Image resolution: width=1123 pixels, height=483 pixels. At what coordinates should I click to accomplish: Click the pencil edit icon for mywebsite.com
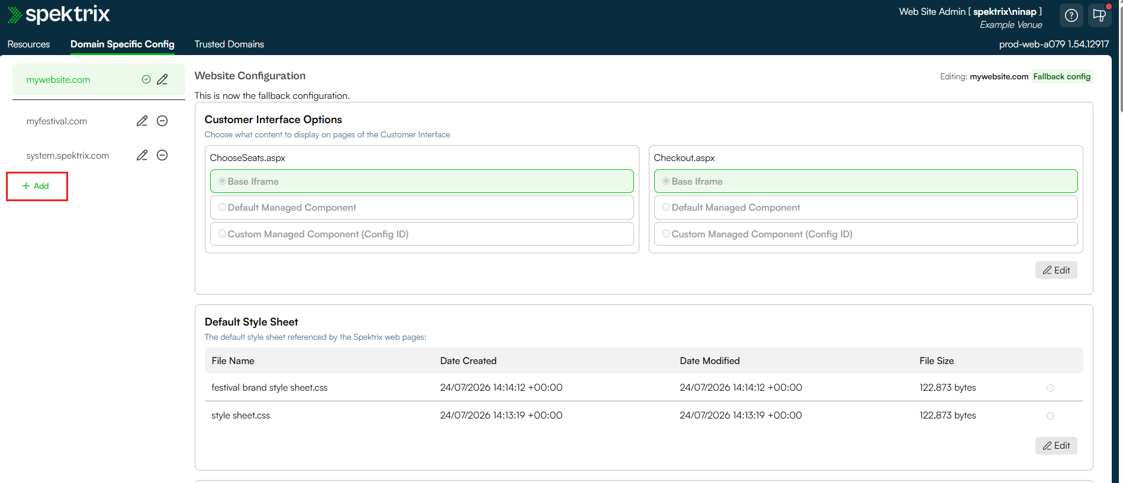coord(162,79)
